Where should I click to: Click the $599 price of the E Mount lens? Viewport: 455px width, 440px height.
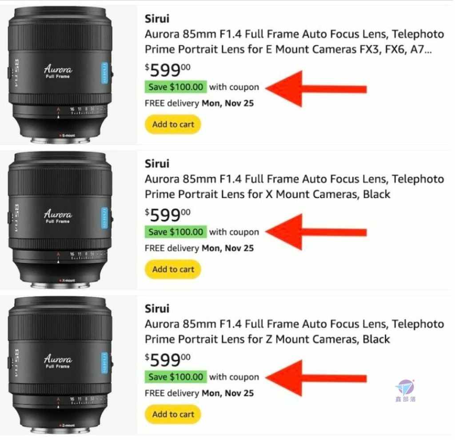[168, 70]
